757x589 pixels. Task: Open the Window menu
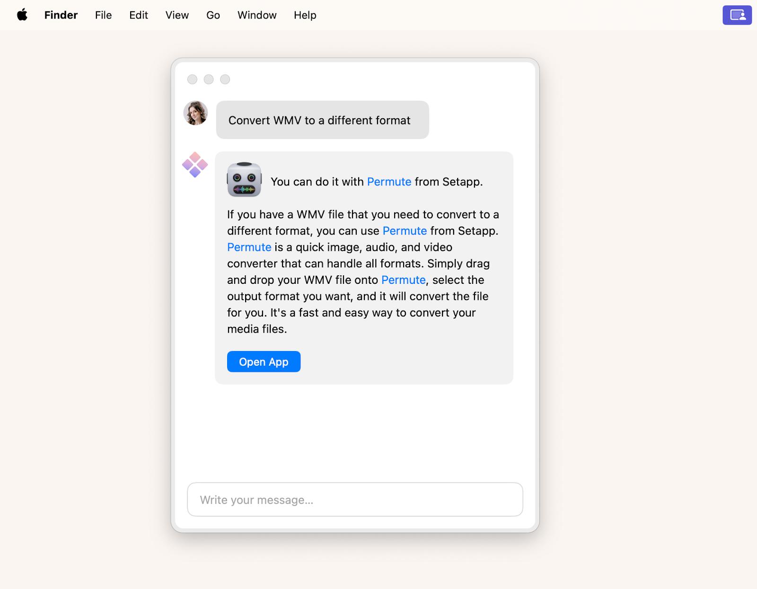(257, 15)
